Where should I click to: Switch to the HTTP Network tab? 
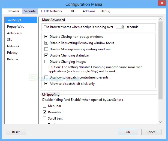[x=52, y=11]
